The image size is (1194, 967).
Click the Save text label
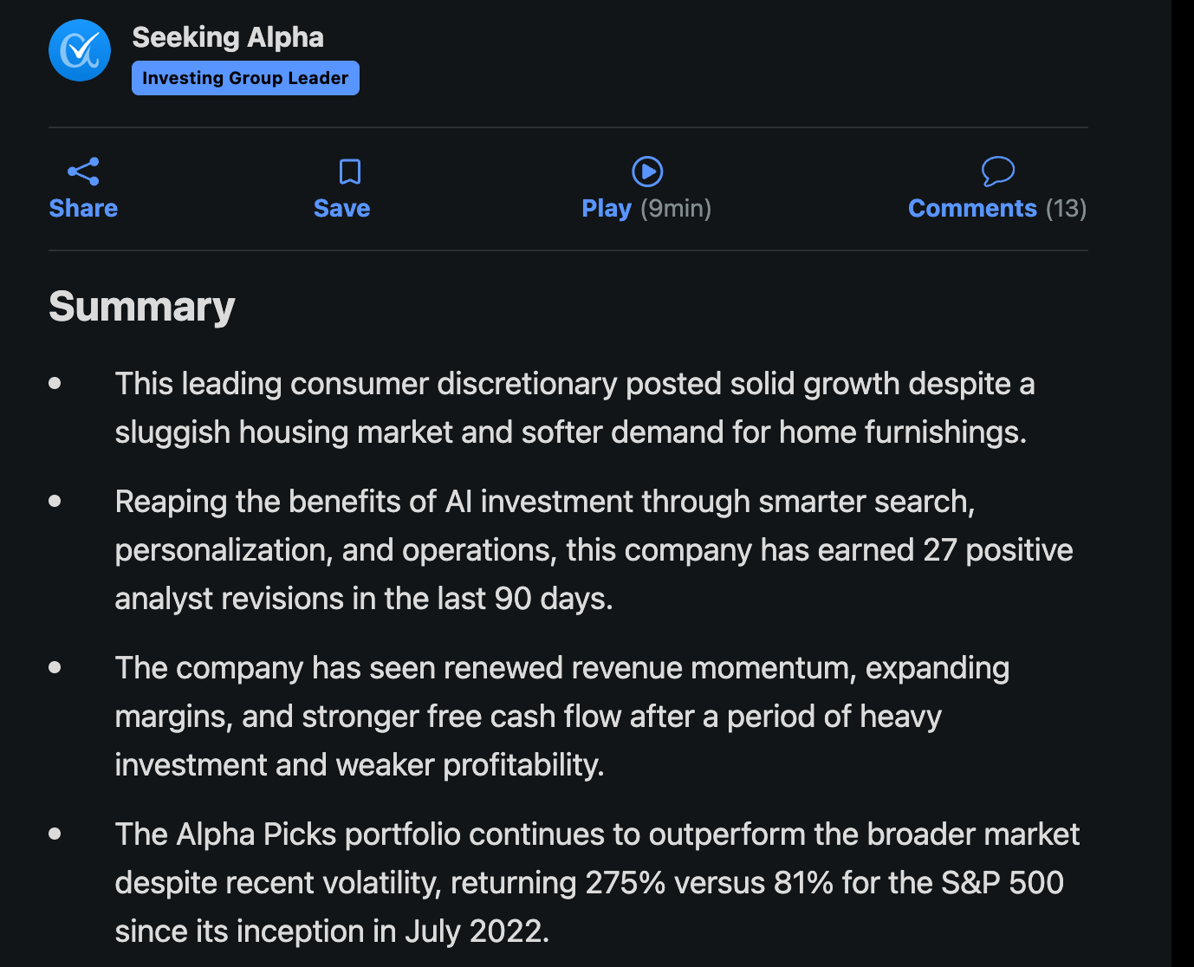point(341,209)
